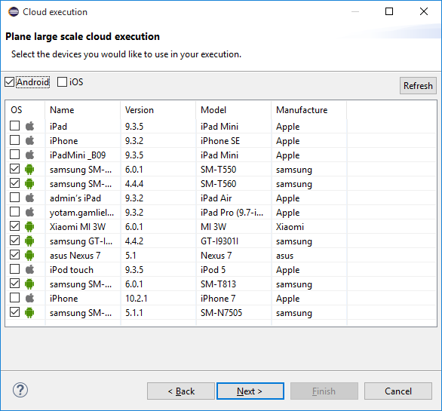Uncheck the Android filter checkbox
Image resolution: width=442 pixels, height=411 pixels.
click(x=9, y=82)
